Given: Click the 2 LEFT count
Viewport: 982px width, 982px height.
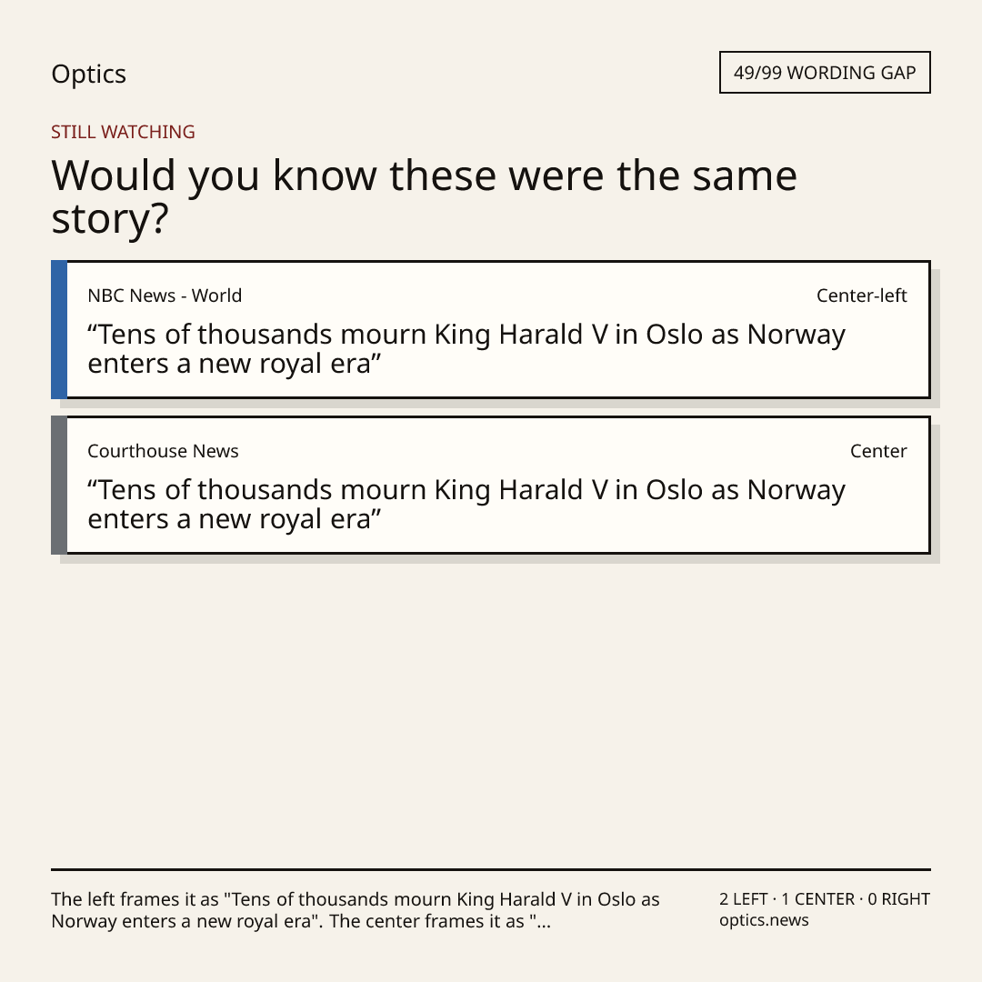Looking at the screenshot, I should point(744,899).
